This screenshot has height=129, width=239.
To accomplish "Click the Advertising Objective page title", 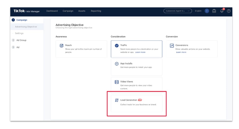I will coord(69,25).
